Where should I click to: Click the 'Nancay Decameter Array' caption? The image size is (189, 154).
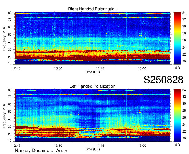click(41, 151)
